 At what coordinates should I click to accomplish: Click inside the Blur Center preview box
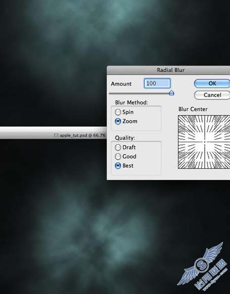coord(204,142)
